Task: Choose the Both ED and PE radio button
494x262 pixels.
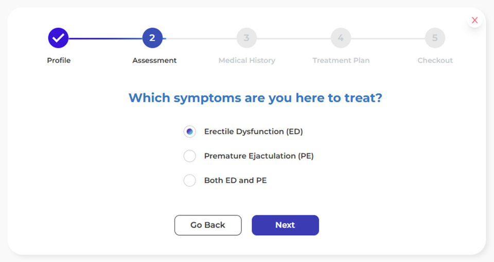Action: pos(190,180)
